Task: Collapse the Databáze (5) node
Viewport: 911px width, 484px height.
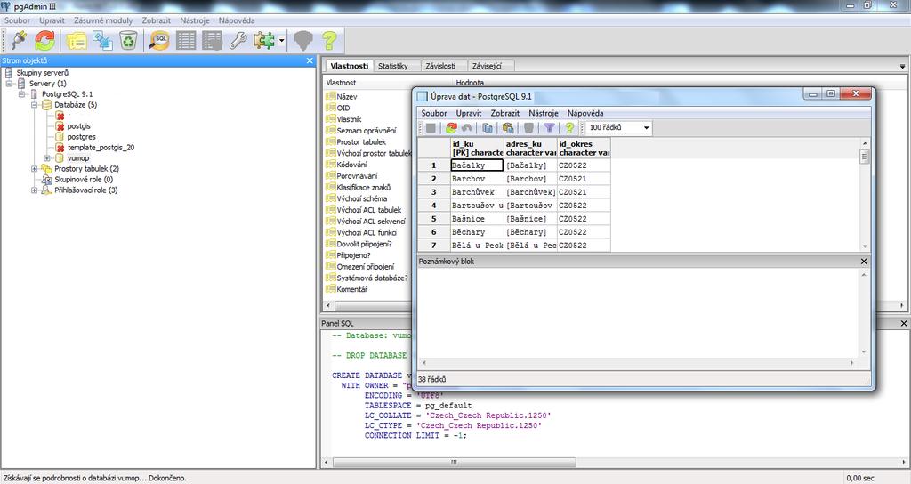Action: [x=35, y=105]
